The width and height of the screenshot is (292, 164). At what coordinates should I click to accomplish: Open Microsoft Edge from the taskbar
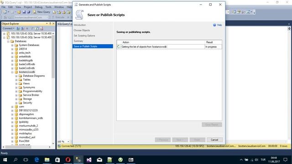tap(36, 160)
